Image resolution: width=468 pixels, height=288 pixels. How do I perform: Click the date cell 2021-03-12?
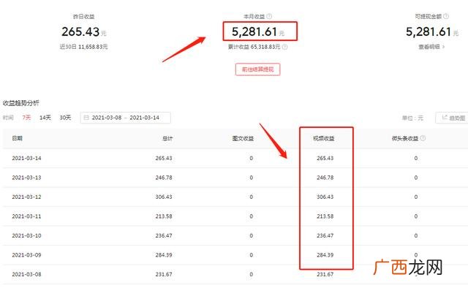(26, 197)
